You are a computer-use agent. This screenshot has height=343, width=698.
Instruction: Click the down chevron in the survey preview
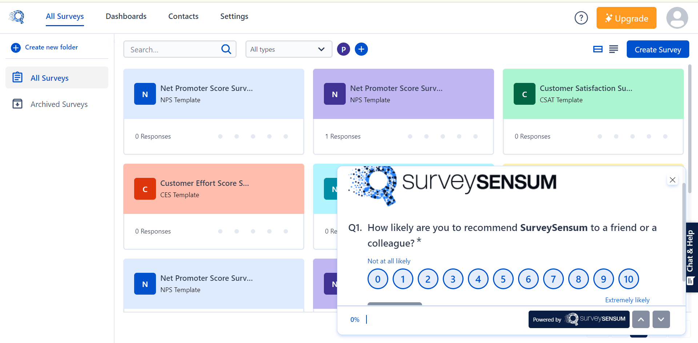[x=661, y=319]
